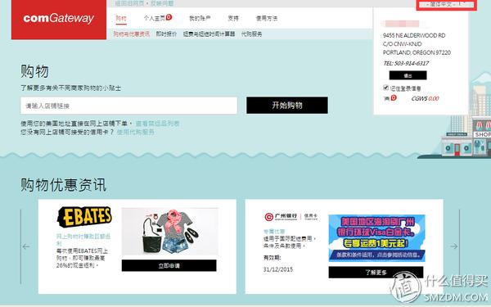Click the TEL: 503-914-6317 text
491x307 pixels.
[x=406, y=63]
